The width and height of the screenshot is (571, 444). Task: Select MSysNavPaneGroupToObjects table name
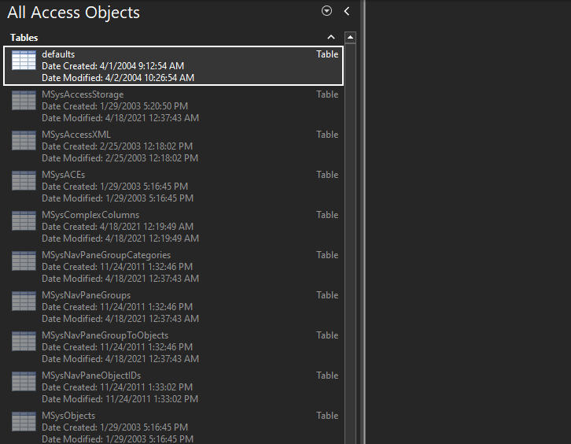tap(105, 335)
